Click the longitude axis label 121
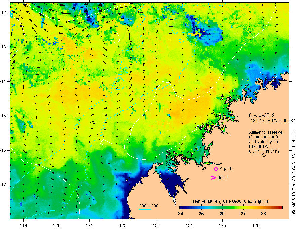The height and width of the screenshot is (229, 296). pos(90,225)
